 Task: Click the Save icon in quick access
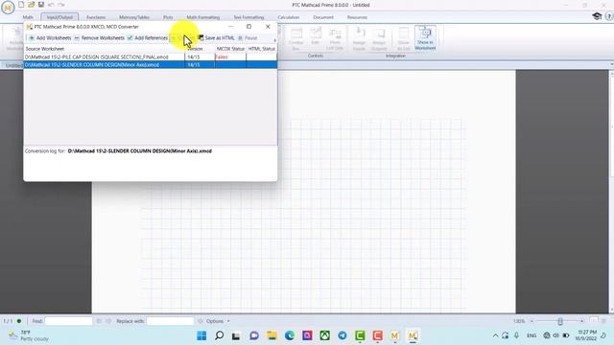coord(40,5)
